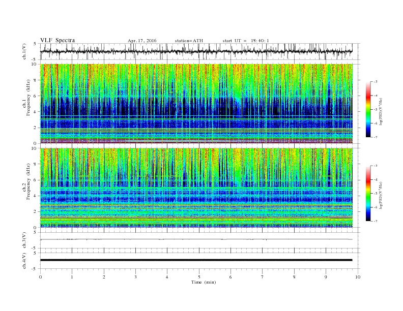The height and width of the screenshot is (311, 403).
Task: Click the time axis tick label "3"
Action: tap(135, 277)
